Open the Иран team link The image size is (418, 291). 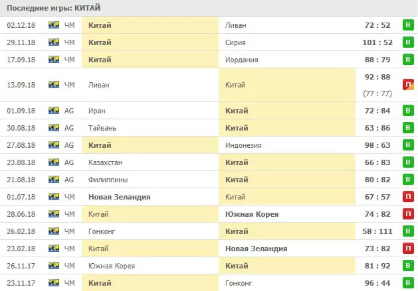tap(97, 111)
